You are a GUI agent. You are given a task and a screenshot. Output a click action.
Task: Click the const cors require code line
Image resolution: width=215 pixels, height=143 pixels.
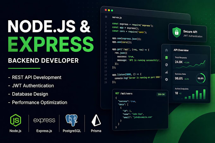[x=129, y=32]
